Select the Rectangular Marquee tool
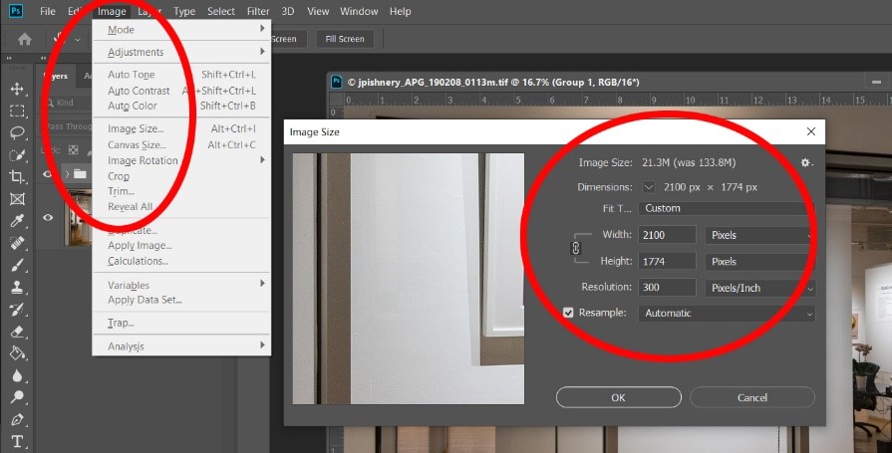This screenshot has height=453, width=892. pyautogui.click(x=17, y=111)
